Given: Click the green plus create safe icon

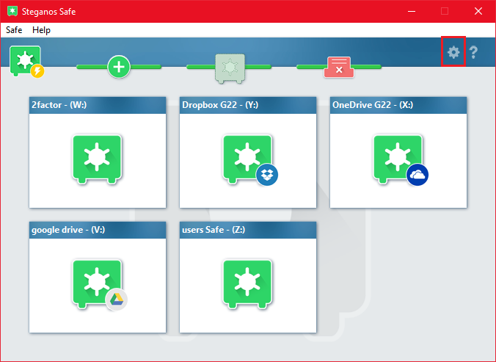Looking at the screenshot, I should coord(119,67).
